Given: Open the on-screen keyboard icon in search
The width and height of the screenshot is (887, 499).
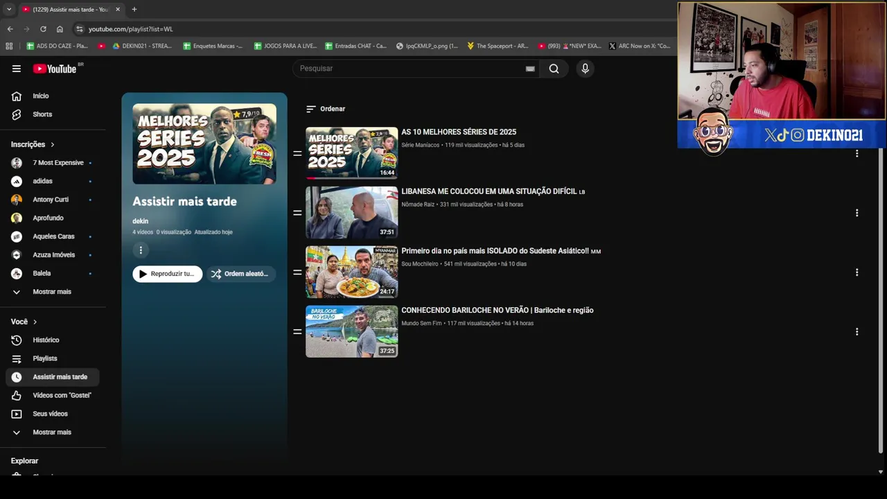Looking at the screenshot, I should 530,69.
